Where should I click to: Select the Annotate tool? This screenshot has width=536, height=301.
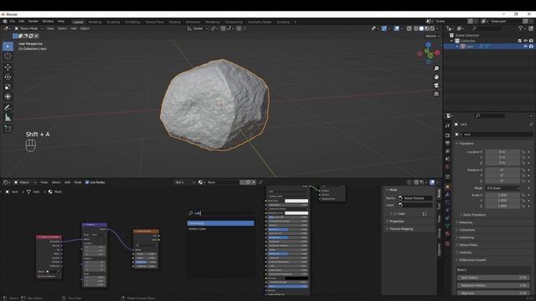8,108
